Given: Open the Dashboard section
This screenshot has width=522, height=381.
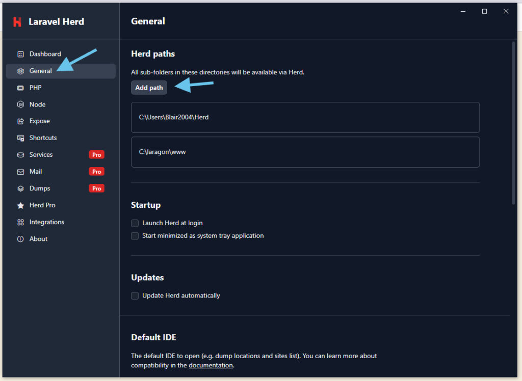Looking at the screenshot, I should tap(61, 54).
